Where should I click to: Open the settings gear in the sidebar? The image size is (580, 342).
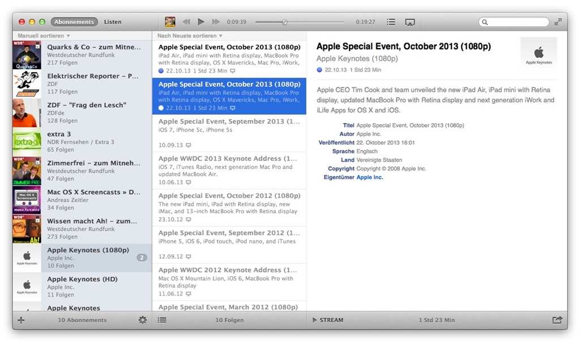[x=143, y=320]
